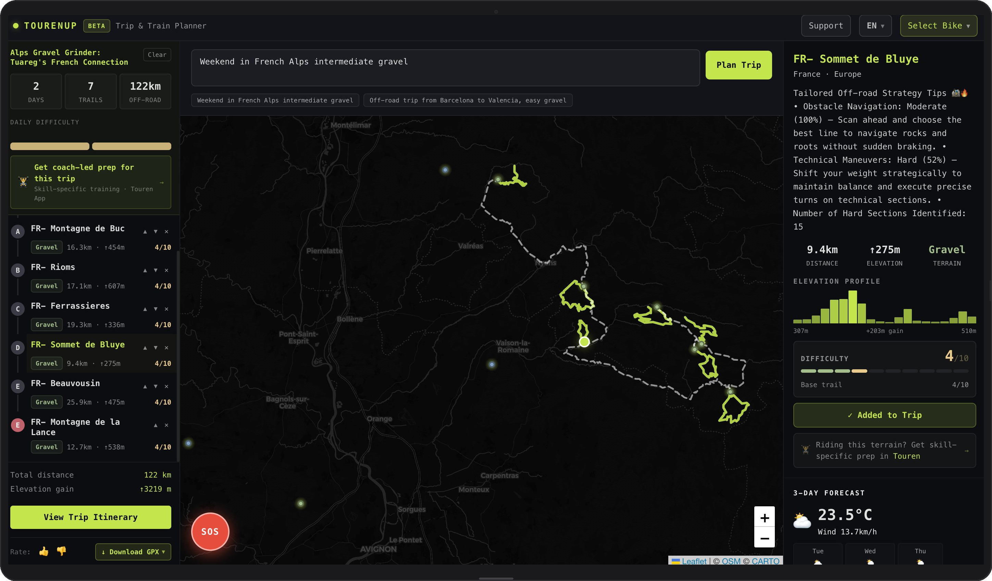Open the Select Bike dropdown
The height and width of the screenshot is (581, 992).
pos(938,26)
